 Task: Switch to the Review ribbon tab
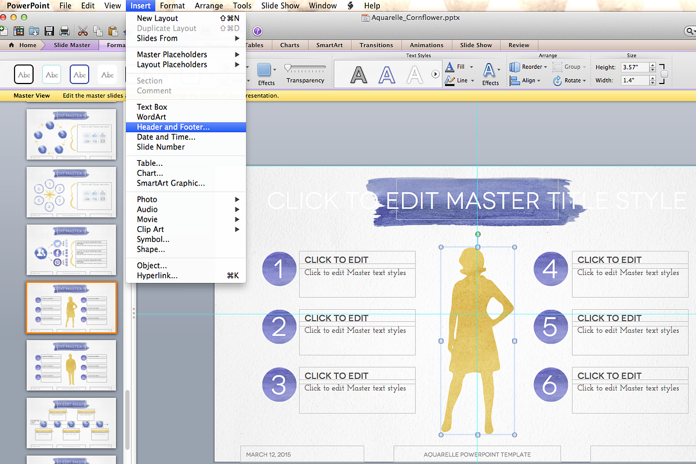click(519, 45)
